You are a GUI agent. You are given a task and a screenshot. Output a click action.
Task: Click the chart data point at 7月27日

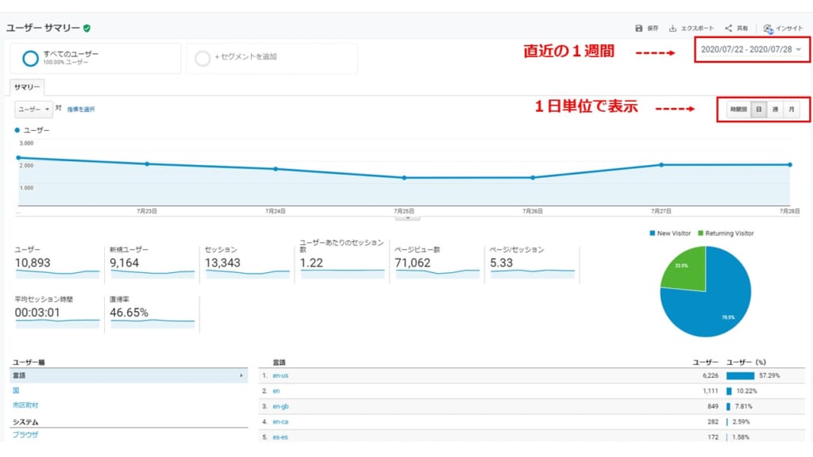(661, 165)
